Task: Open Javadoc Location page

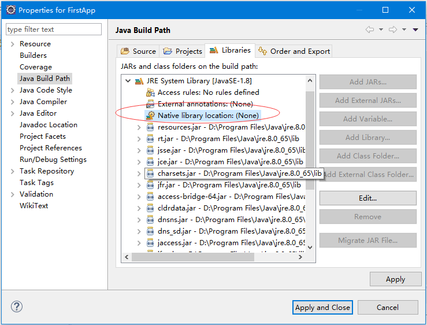Action: [x=49, y=125]
